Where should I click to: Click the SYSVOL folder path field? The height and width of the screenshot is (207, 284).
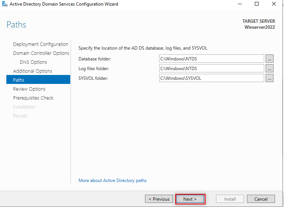(x=212, y=78)
